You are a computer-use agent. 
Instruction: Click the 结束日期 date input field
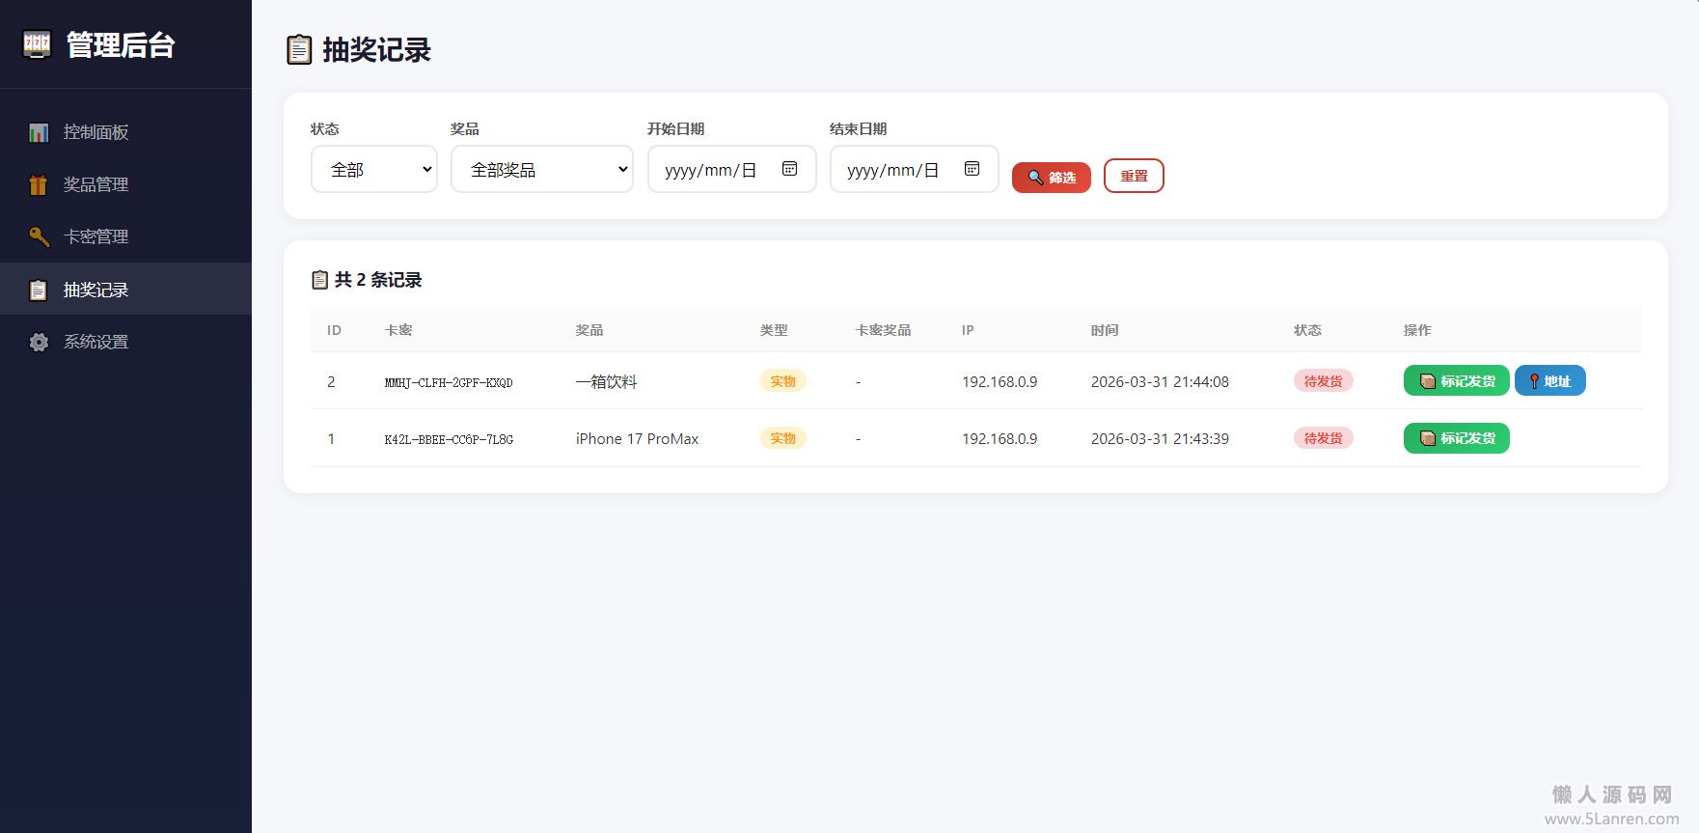point(894,170)
